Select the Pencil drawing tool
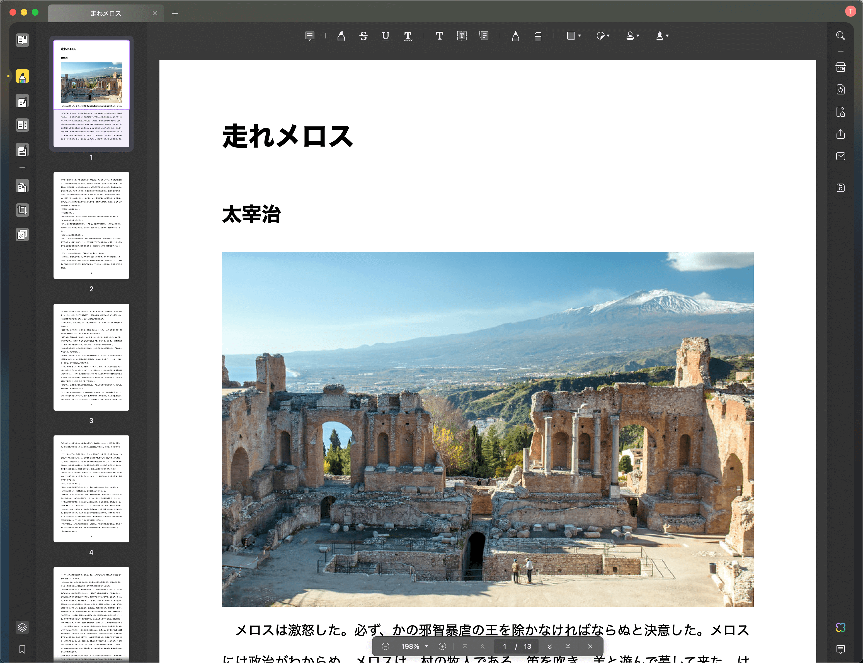 tap(516, 36)
